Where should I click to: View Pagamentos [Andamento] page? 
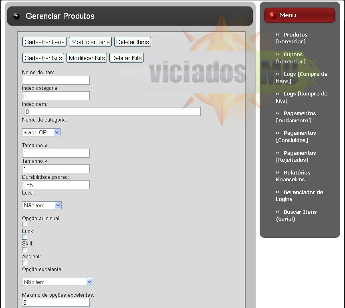click(x=296, y=117)
